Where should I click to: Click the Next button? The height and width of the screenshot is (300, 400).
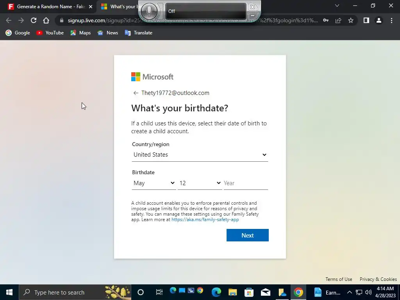coord(247,235)
